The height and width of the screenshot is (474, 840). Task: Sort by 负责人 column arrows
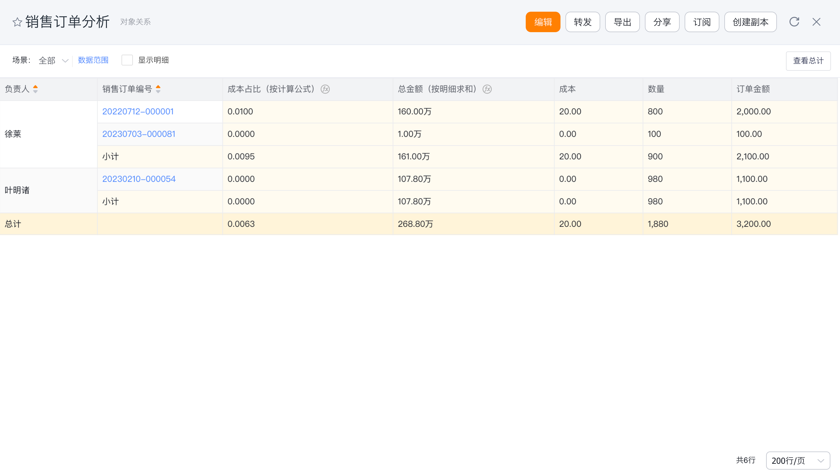click(35, 89)
